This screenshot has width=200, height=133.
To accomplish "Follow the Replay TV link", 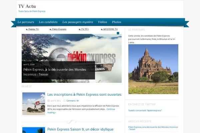I will tap(32, 29).
